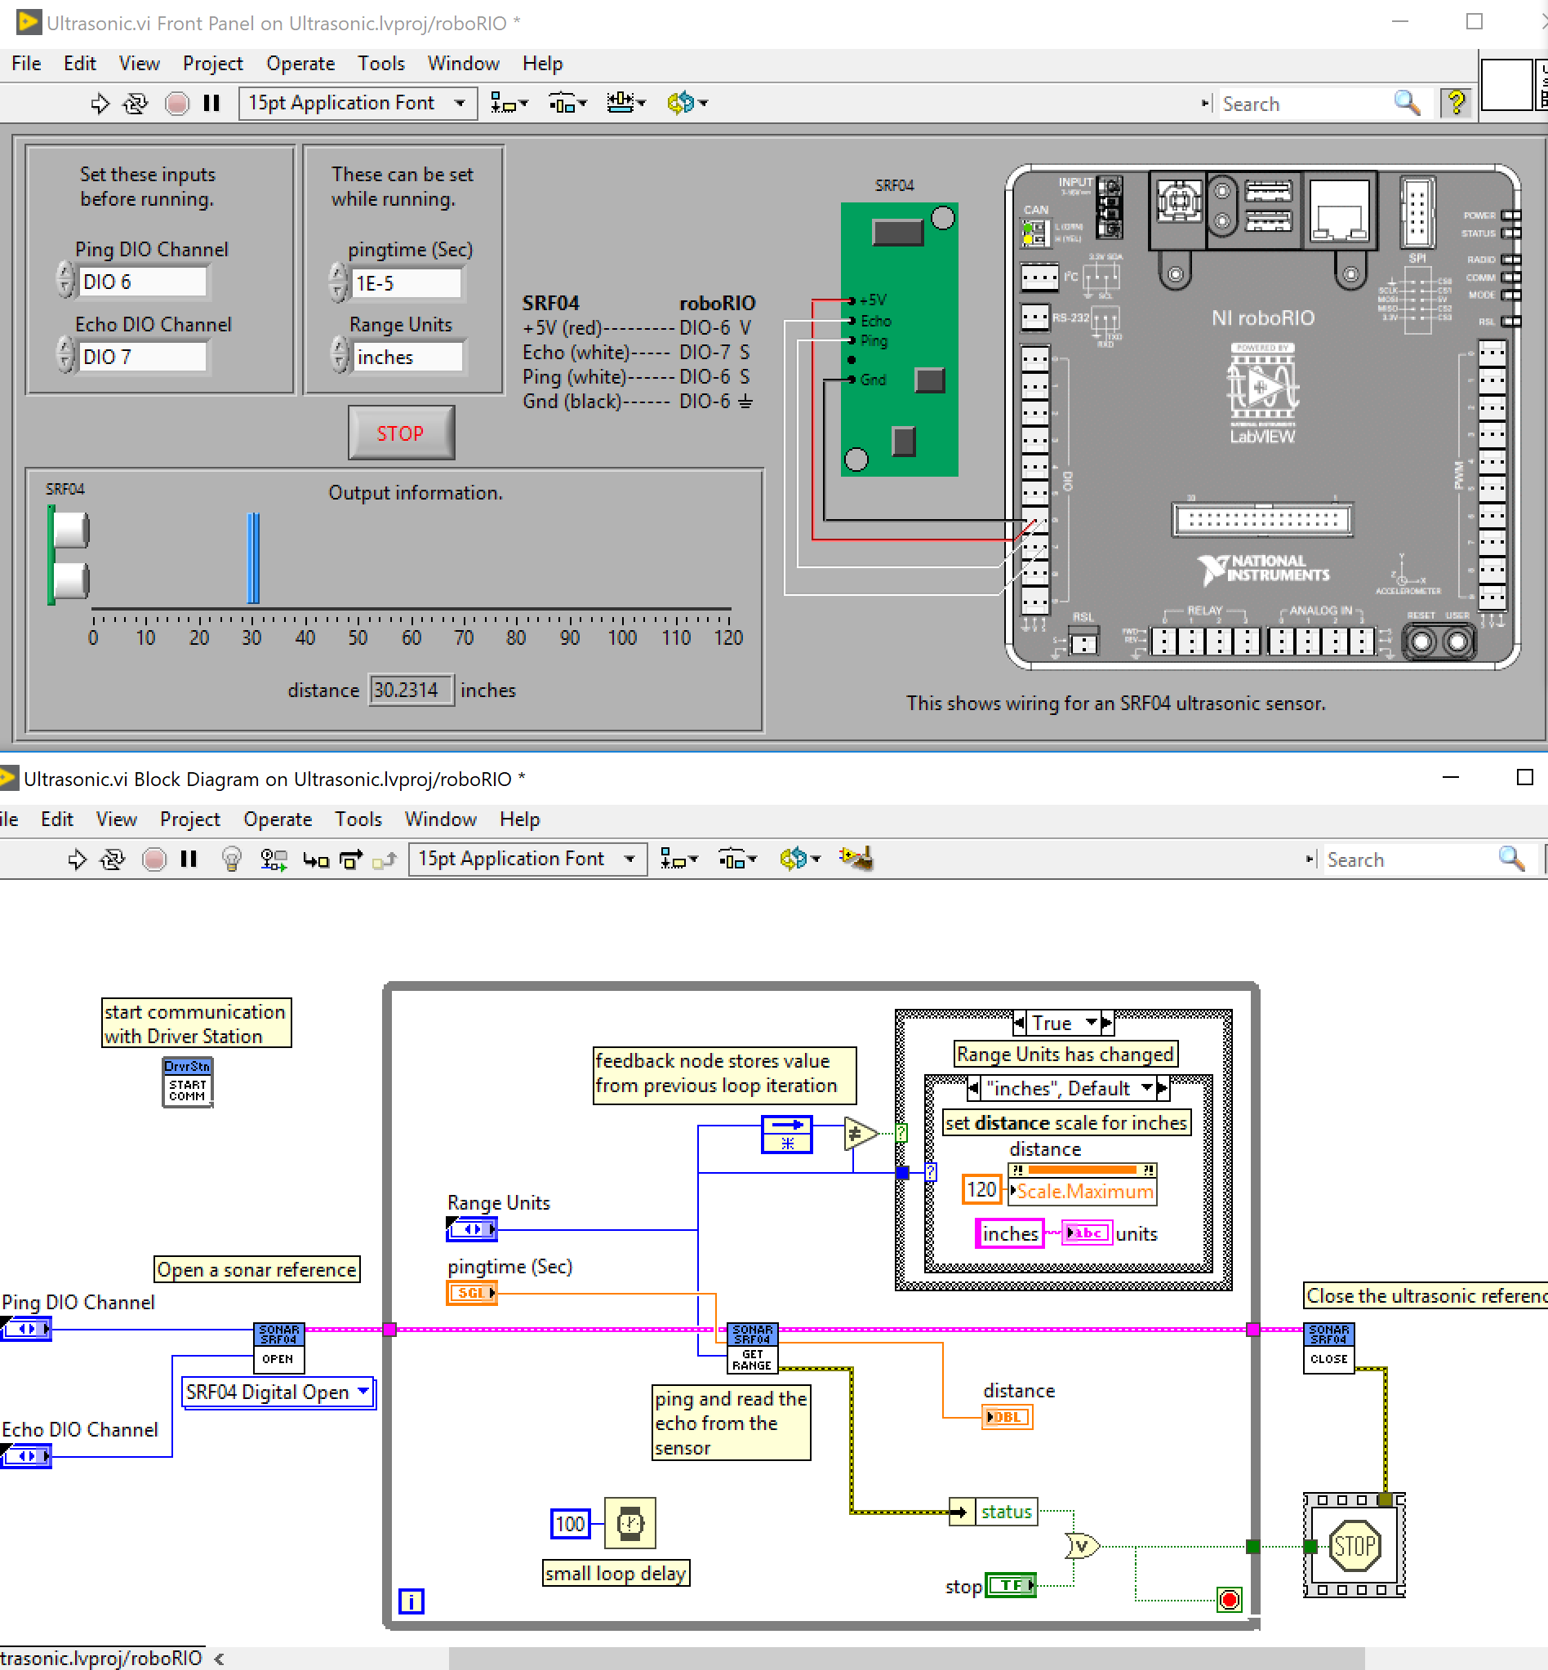Click next case arrow on True selector
The width and height of the screenshot is (1548, 1670).
(x=1107, y=1024)
